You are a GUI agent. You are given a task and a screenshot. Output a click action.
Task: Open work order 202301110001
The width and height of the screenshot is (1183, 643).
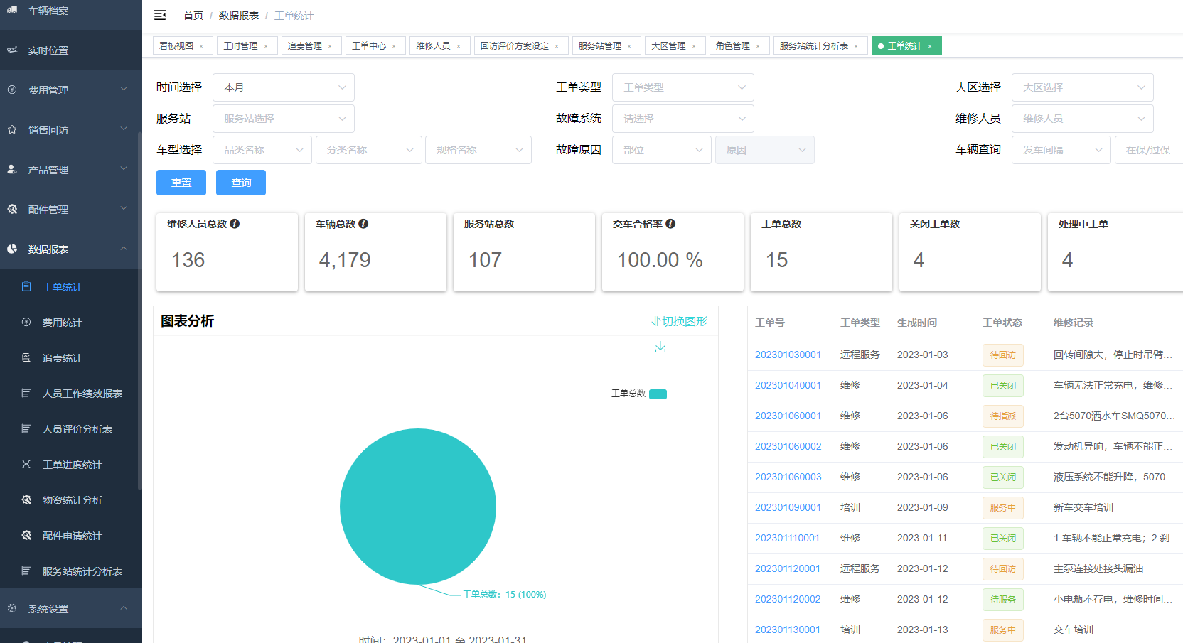[x=787, y=538]
